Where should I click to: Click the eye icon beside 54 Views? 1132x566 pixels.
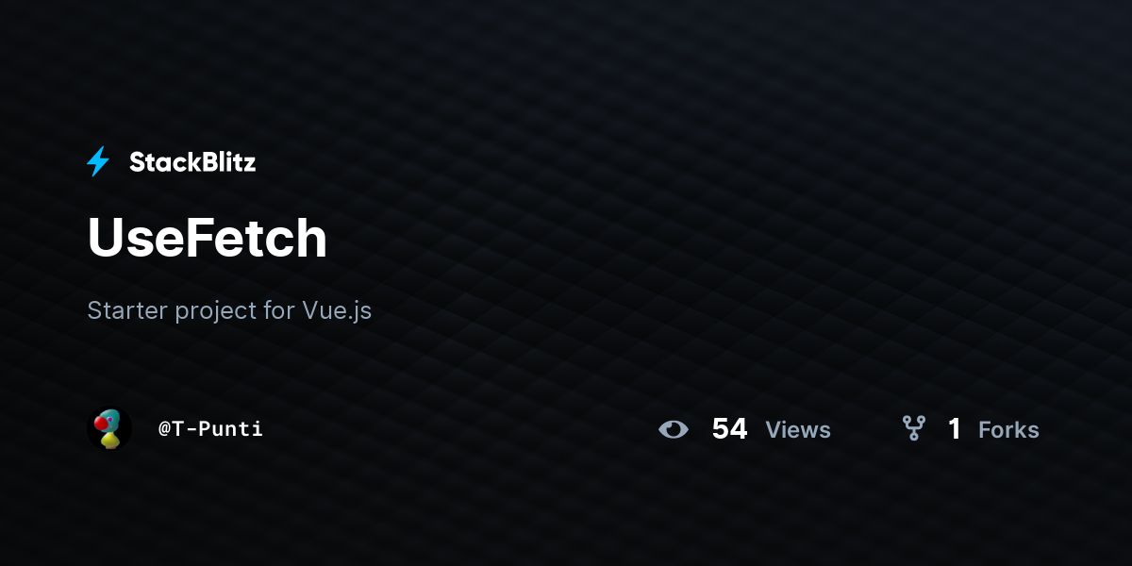(x=674, y=429)
